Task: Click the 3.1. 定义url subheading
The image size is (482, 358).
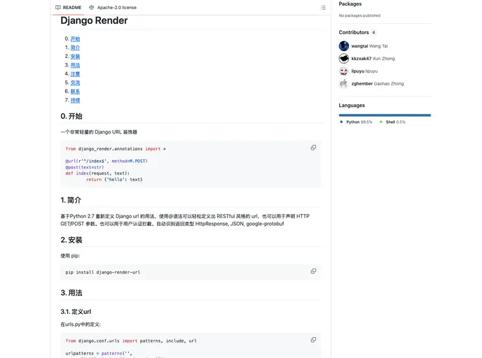Action: tap(76, 312)
